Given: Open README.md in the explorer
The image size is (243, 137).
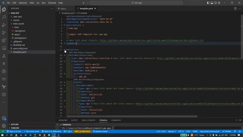Looking at the screenshot, I should coord(19,45).
